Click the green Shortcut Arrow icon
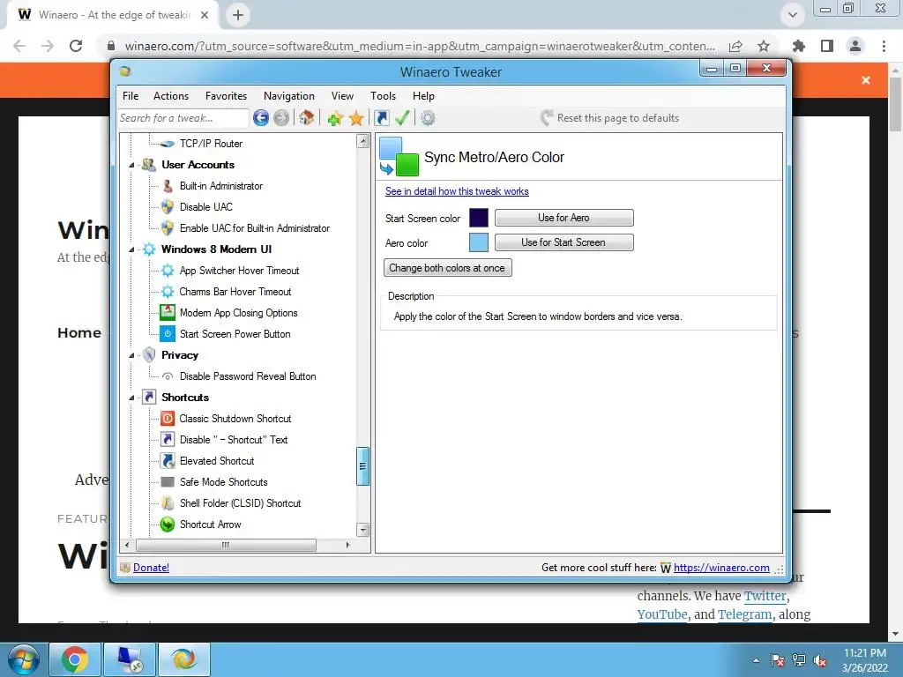Viewport: 903px width, 677px height. [167, 524]
